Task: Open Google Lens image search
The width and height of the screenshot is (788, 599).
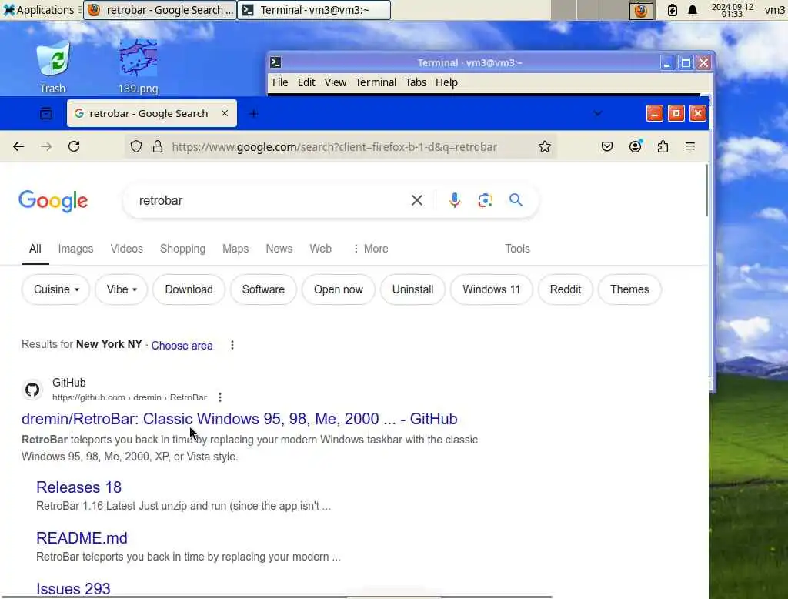Action: pyautogui.click(x=485, y=200)
